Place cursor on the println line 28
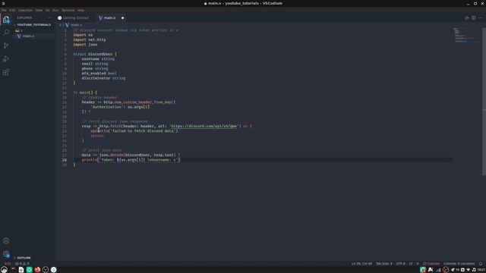The width and height of the screenshot is (486, 273). tap(131, 160)
